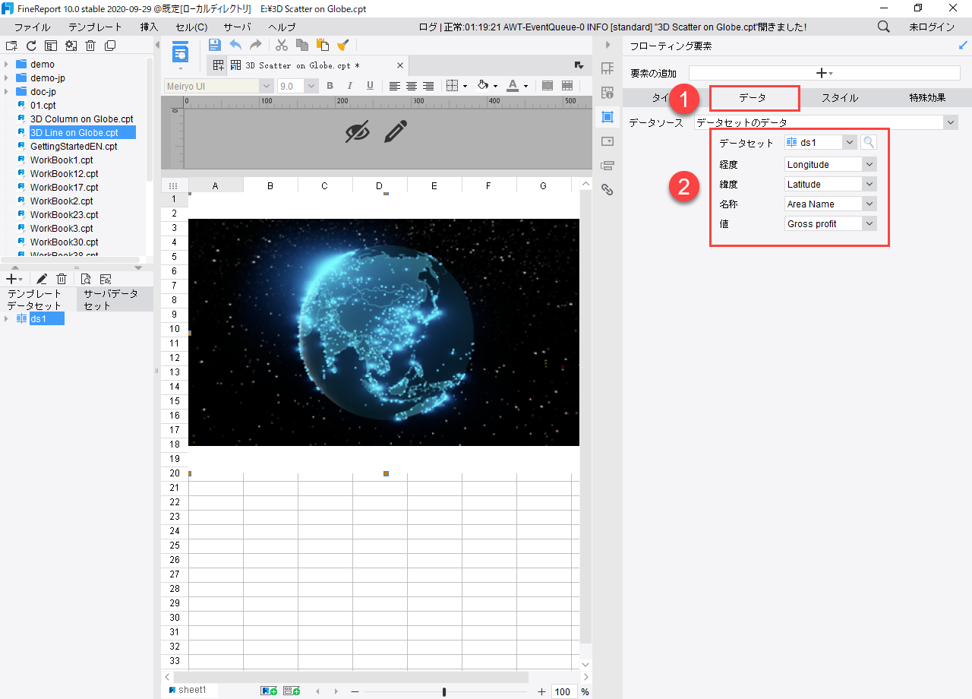Refresh the template file list
The height and width of the screenshot is (699, 972).
tap(31, 46)
